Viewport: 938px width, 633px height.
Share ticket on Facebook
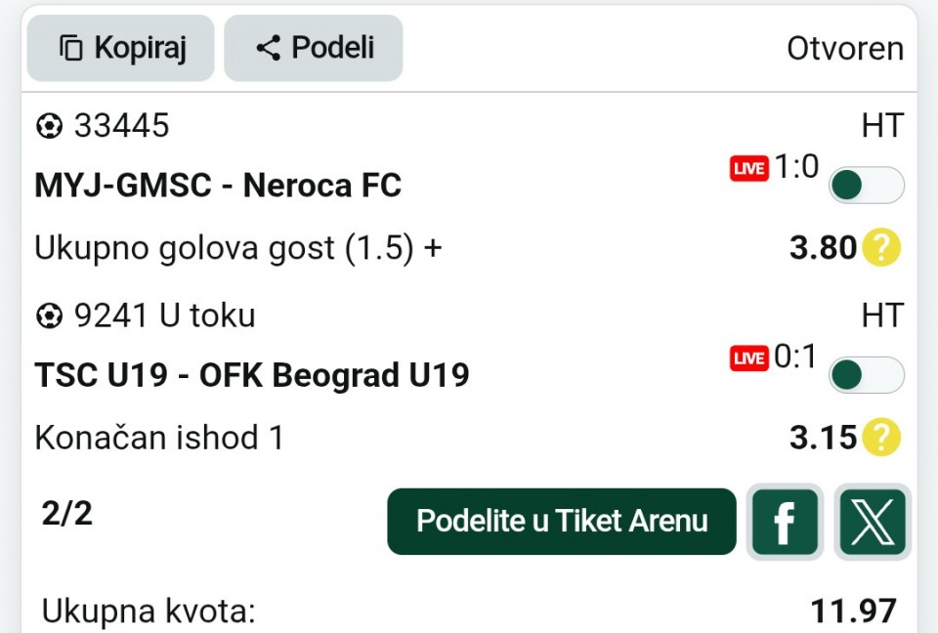pyautogui.click(x=785, y=522)
